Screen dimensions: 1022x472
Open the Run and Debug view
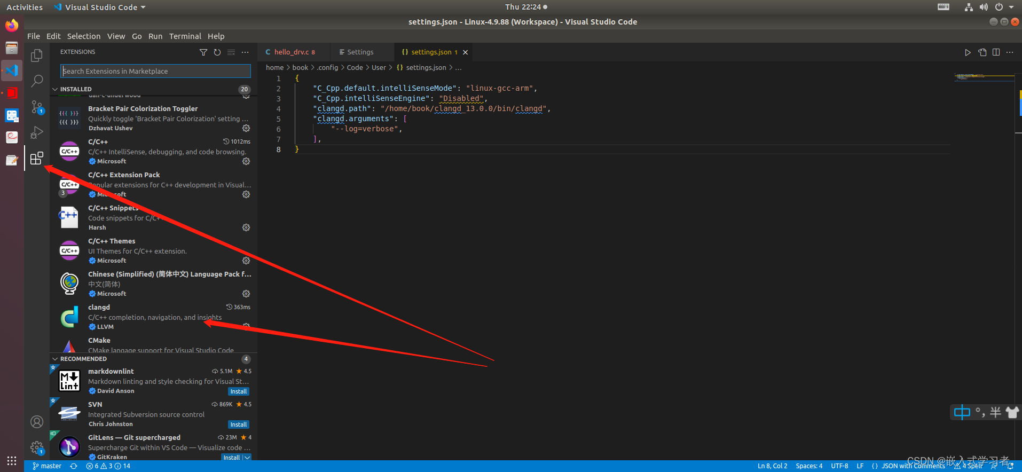(x=37, y=132)
